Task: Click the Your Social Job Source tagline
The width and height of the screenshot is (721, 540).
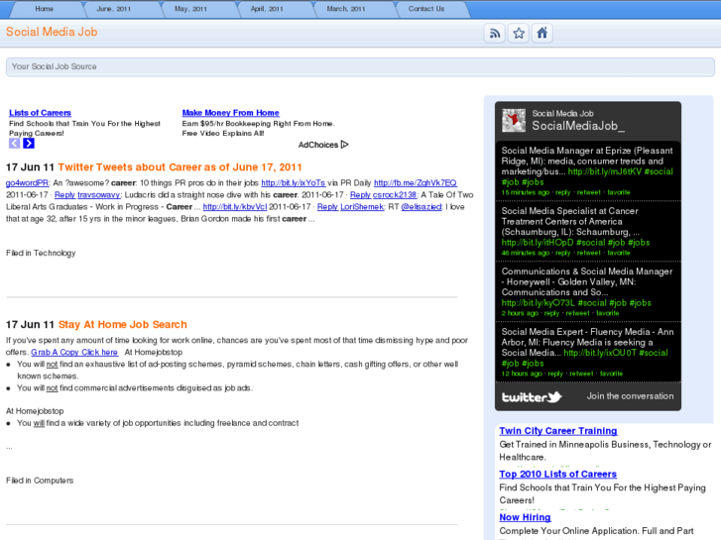Action: click(55, 66)
